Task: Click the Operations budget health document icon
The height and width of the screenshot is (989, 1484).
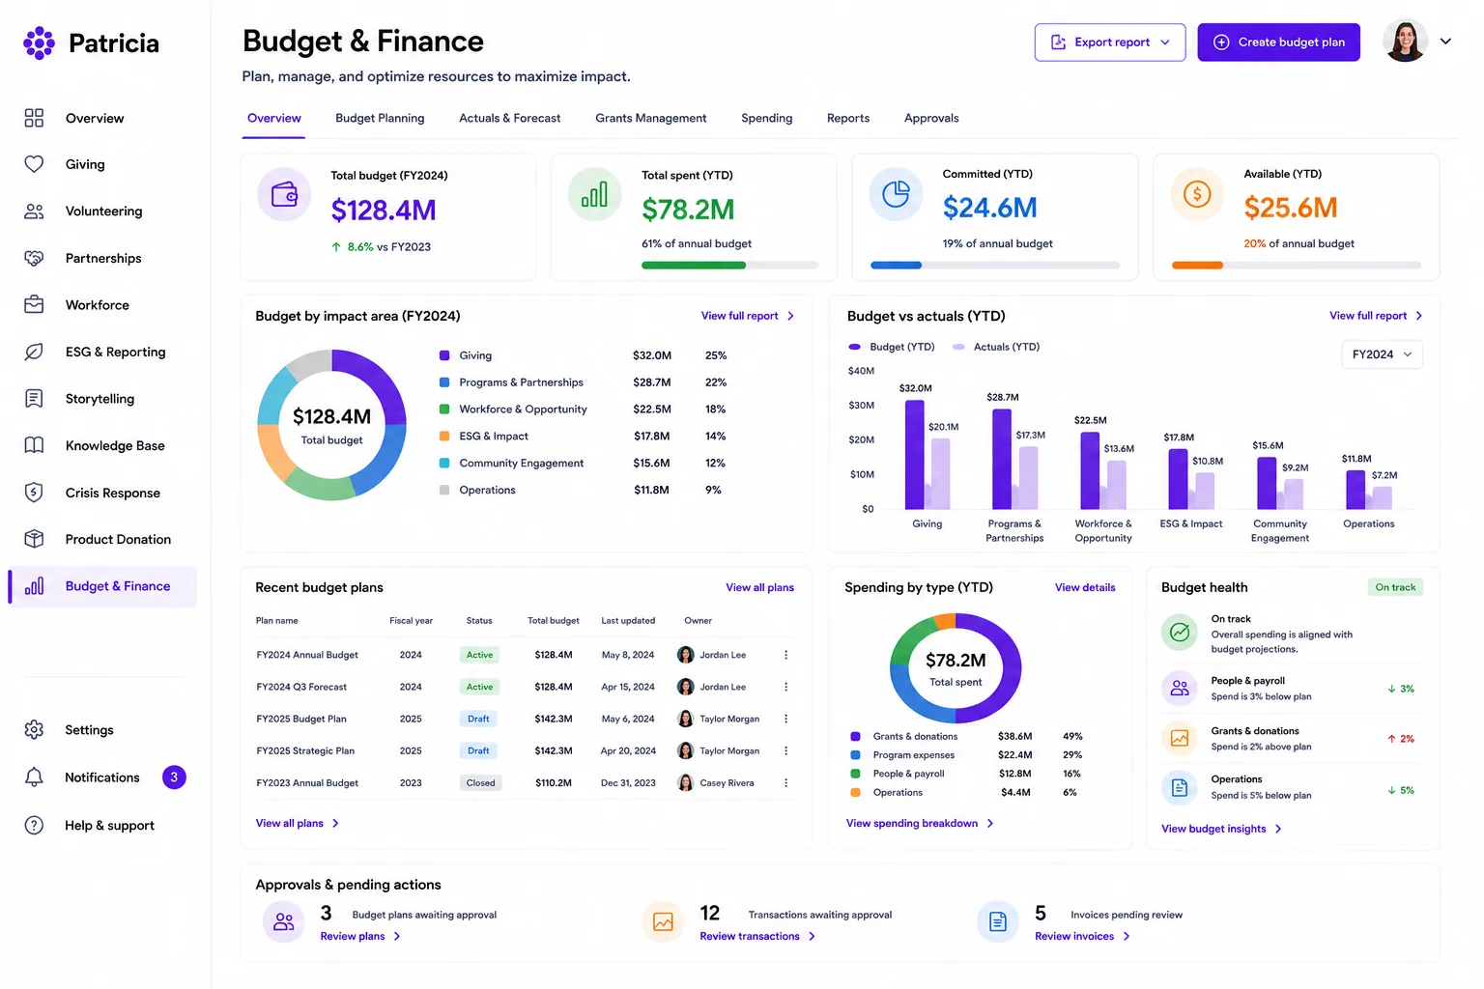Action: (1180, 788)
